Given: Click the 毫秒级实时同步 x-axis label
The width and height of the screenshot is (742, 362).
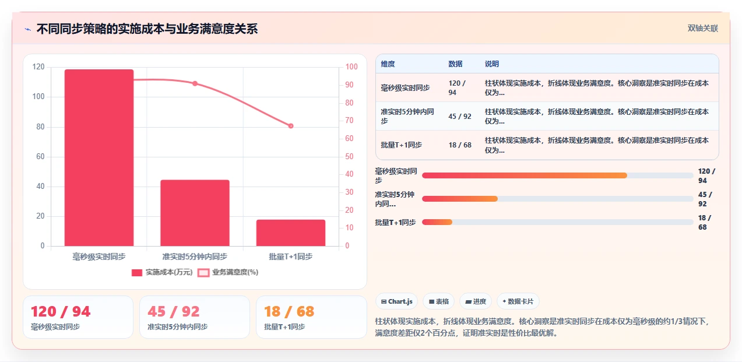Looking at the screenshot, I should click(x=99, y=256).
